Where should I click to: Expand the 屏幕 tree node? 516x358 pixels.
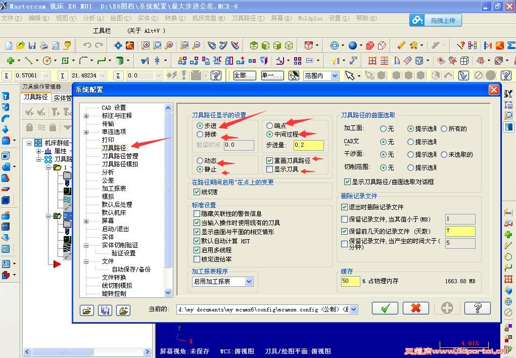[x=86, y=221]
